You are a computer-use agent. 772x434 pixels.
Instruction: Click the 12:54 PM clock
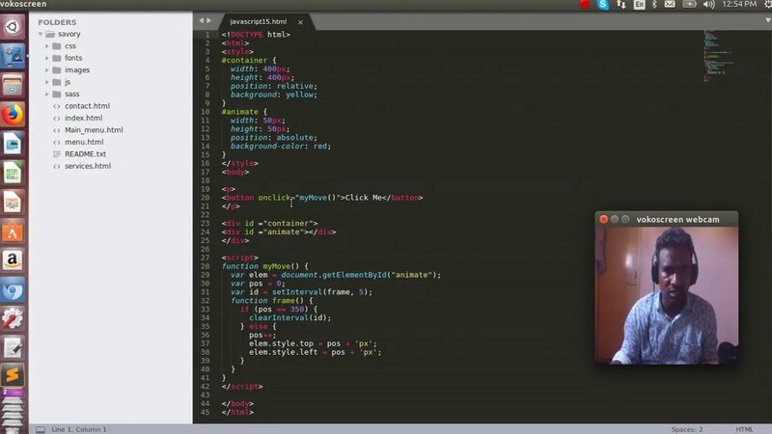pos(739,5)
